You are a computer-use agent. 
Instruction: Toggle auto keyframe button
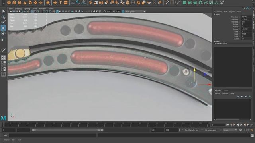pyautogui.click(x=247, y=130)
